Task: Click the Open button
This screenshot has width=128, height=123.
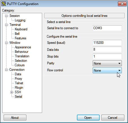Action: click(x=88, y=118)
